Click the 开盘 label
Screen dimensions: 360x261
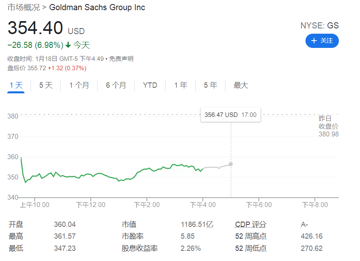16,224
